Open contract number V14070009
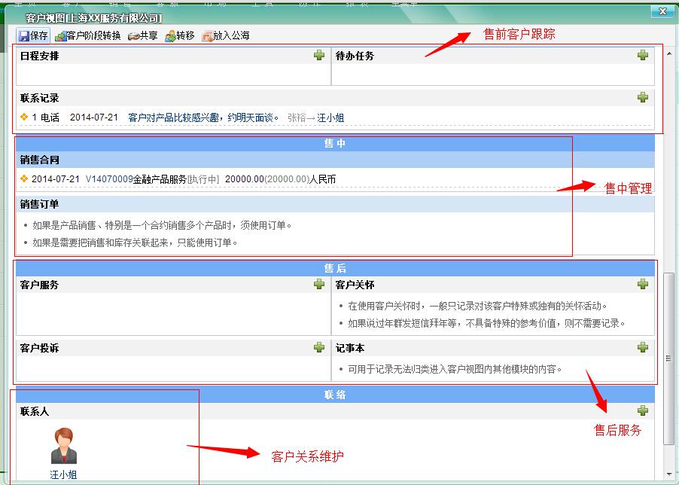This screenshot has width=679, height=485. point(109,178)
